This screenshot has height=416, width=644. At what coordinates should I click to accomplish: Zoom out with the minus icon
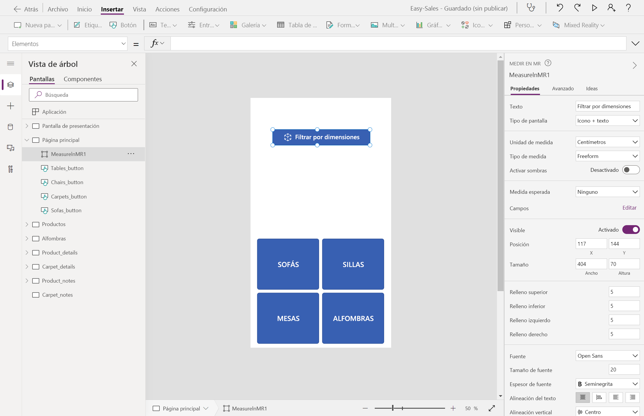tap(365, 408)
